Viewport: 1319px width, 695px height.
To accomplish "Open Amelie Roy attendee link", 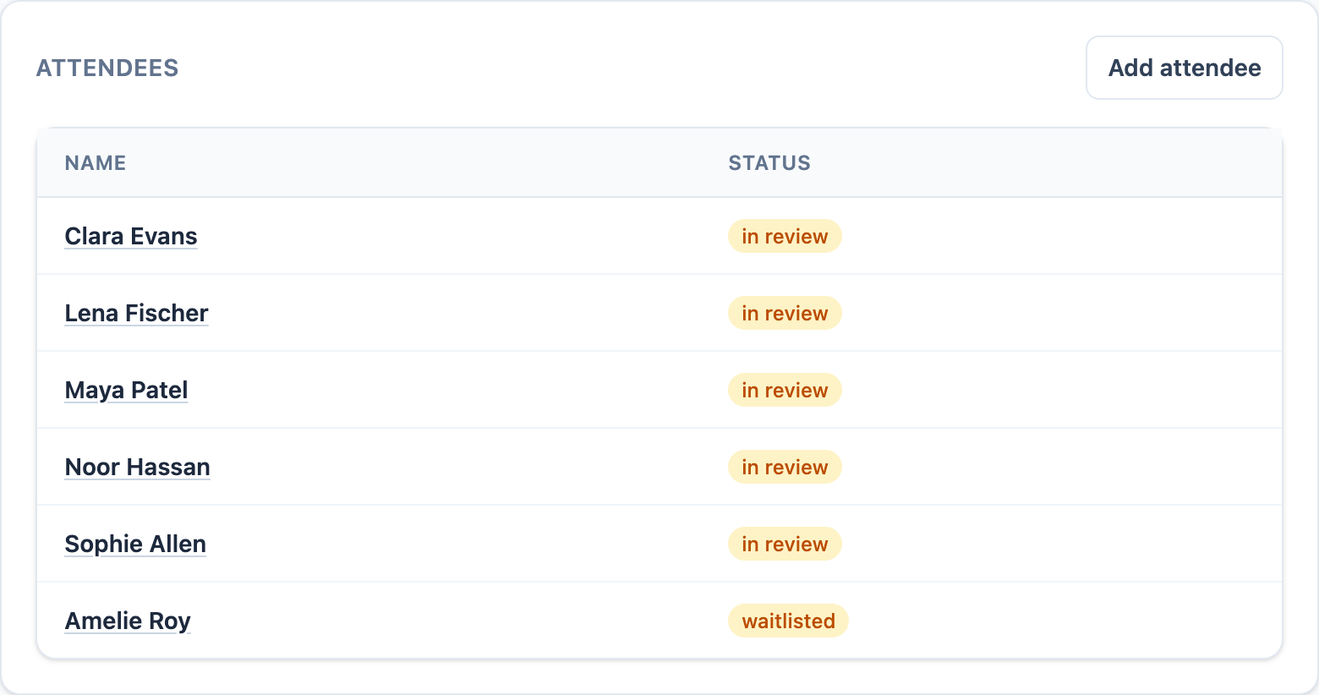I will tap(128, 621).
